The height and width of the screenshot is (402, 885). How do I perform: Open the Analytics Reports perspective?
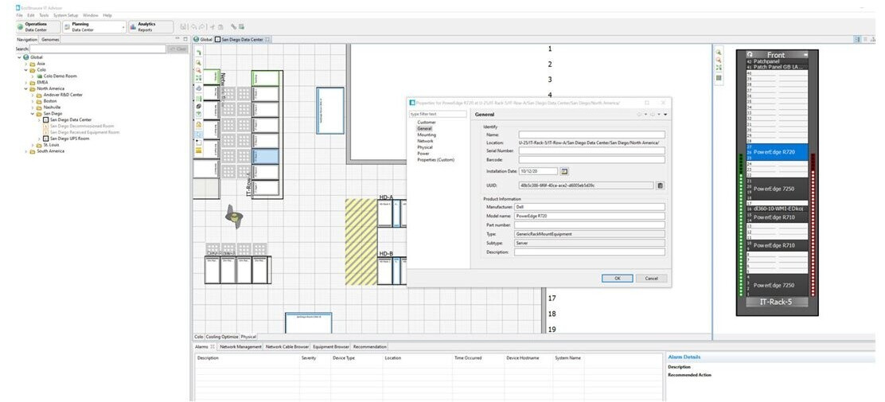point(145,27)
